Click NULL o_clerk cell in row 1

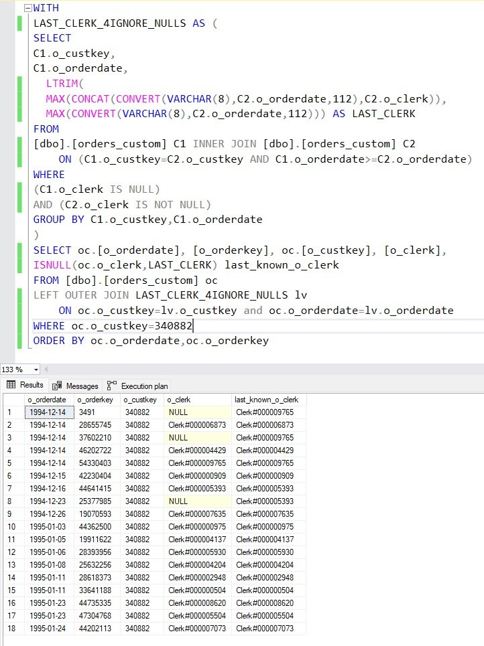[x=198, y=412]
